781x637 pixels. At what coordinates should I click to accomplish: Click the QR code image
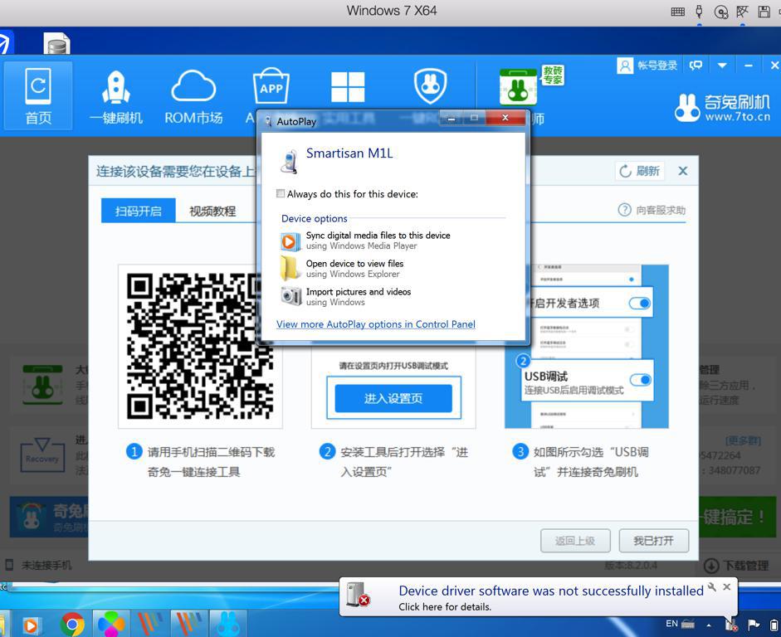click(200, 347)
